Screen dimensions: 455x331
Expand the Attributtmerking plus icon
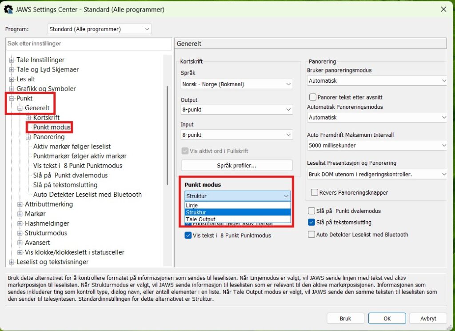click(20, 204)
